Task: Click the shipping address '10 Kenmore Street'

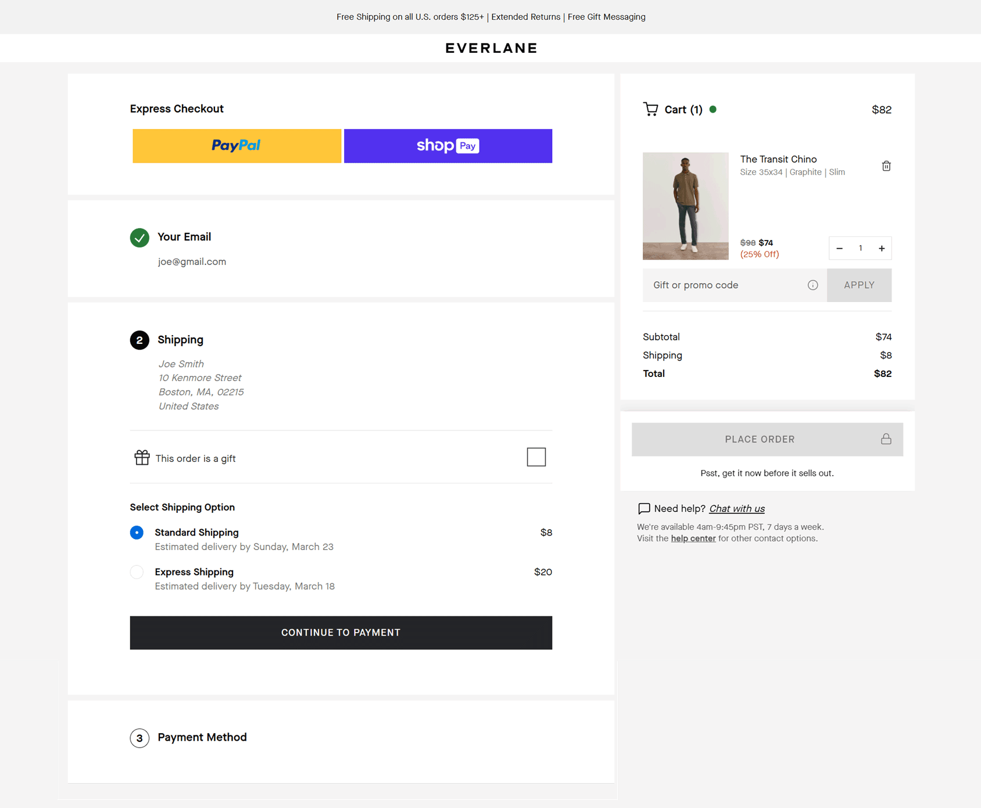Action: [200, 378]
